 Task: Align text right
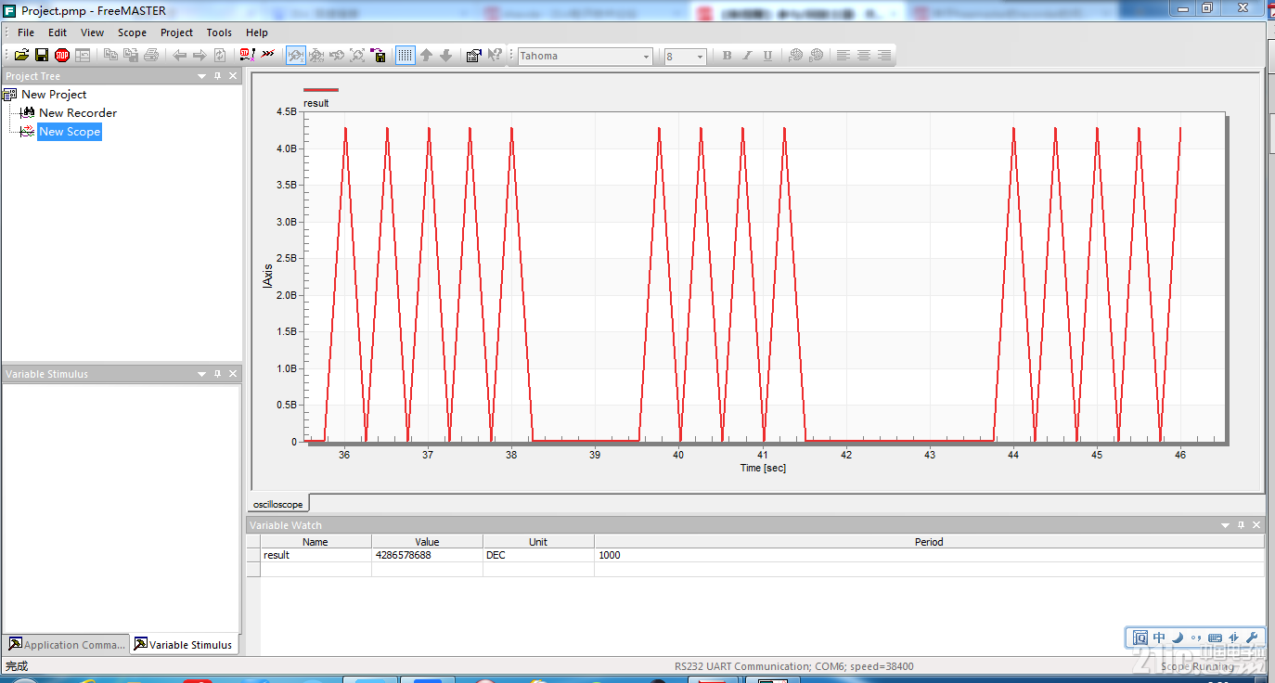[x=884, y=56]
